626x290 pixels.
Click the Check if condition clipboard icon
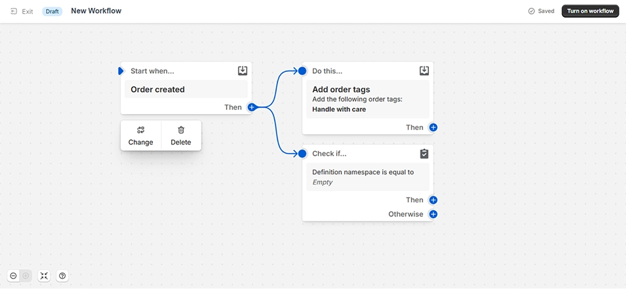coord(424,154)
